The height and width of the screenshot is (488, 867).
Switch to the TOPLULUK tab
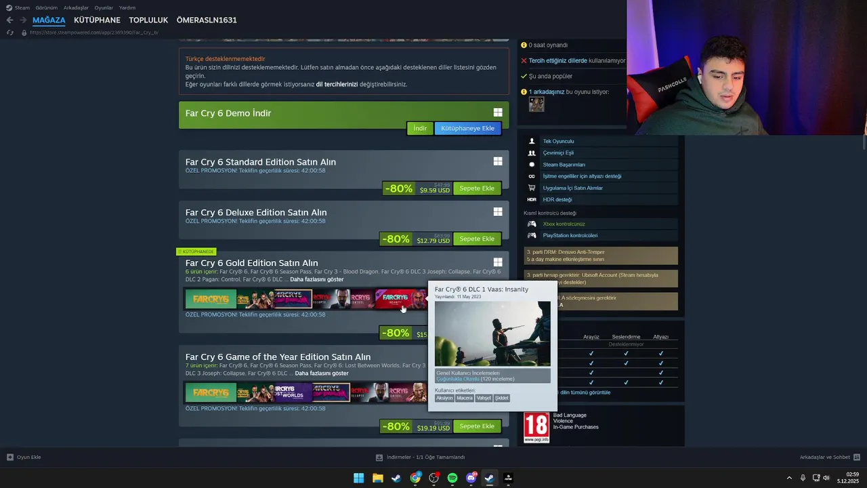(x=148, y=20)
